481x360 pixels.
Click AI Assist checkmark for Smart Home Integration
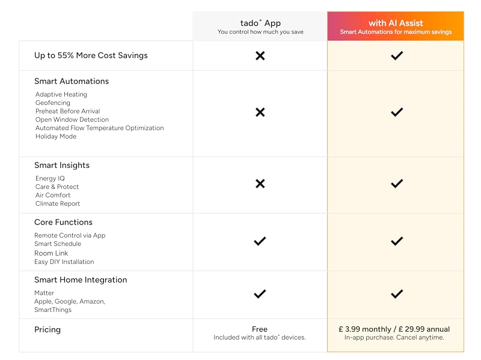[396, 294]
